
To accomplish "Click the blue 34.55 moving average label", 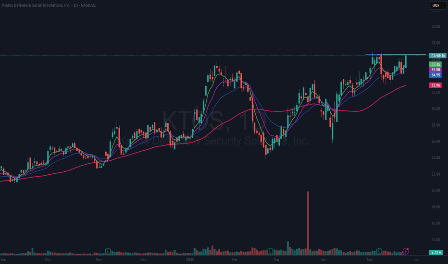I will tap(436, 75).
